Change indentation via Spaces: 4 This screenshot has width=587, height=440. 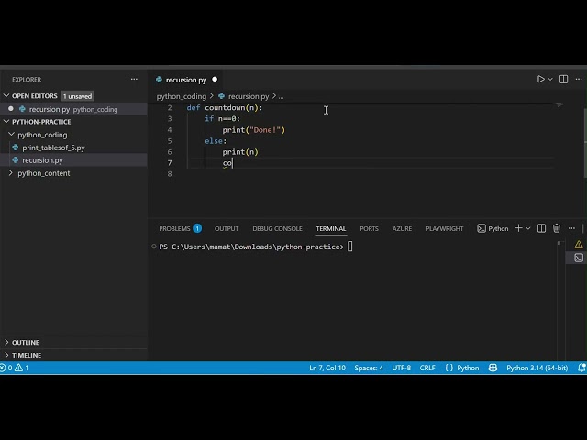pyautogui.click(x=369, y=368)
